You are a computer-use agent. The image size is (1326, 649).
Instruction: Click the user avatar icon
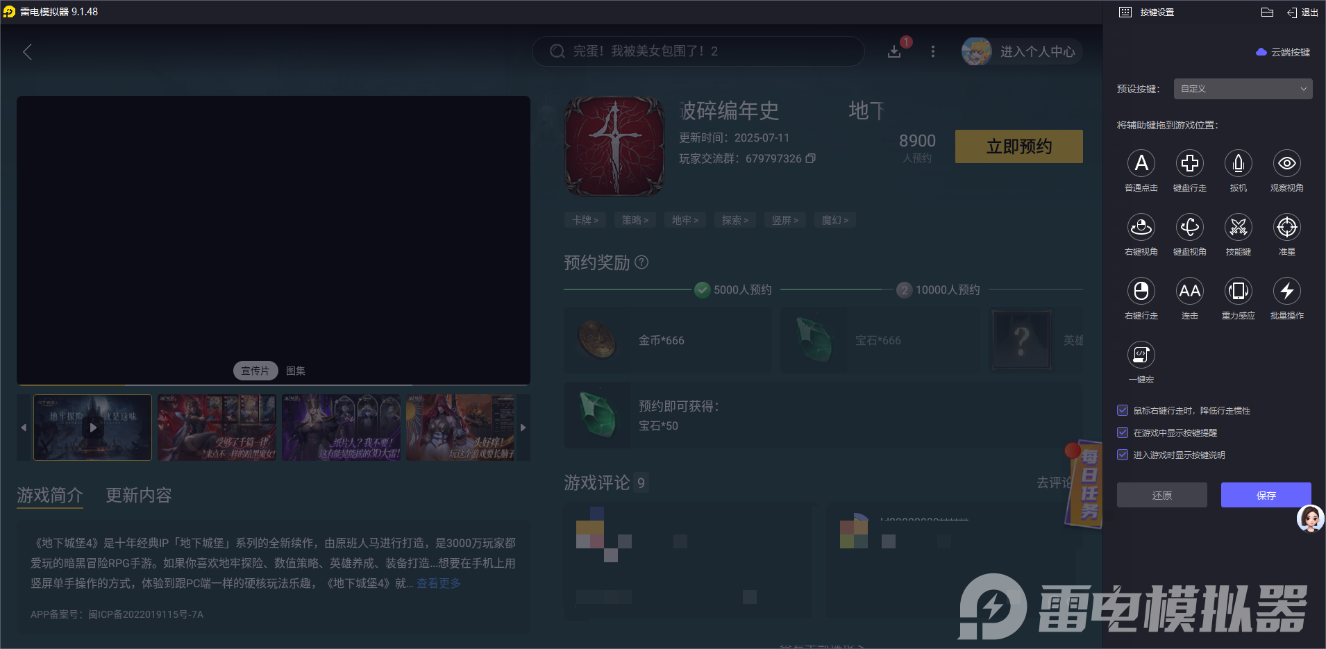pyautogui.click(x=976, y=51)
